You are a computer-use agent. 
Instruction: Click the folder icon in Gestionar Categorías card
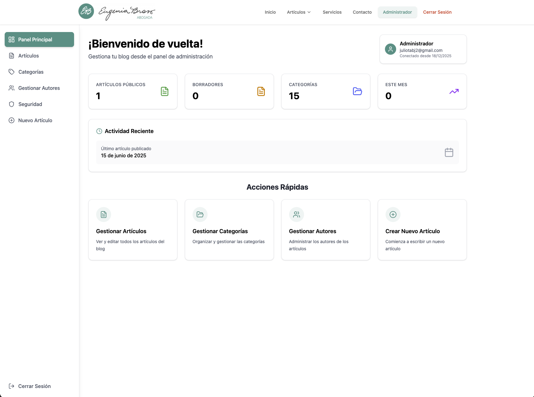tap(200, 215)
